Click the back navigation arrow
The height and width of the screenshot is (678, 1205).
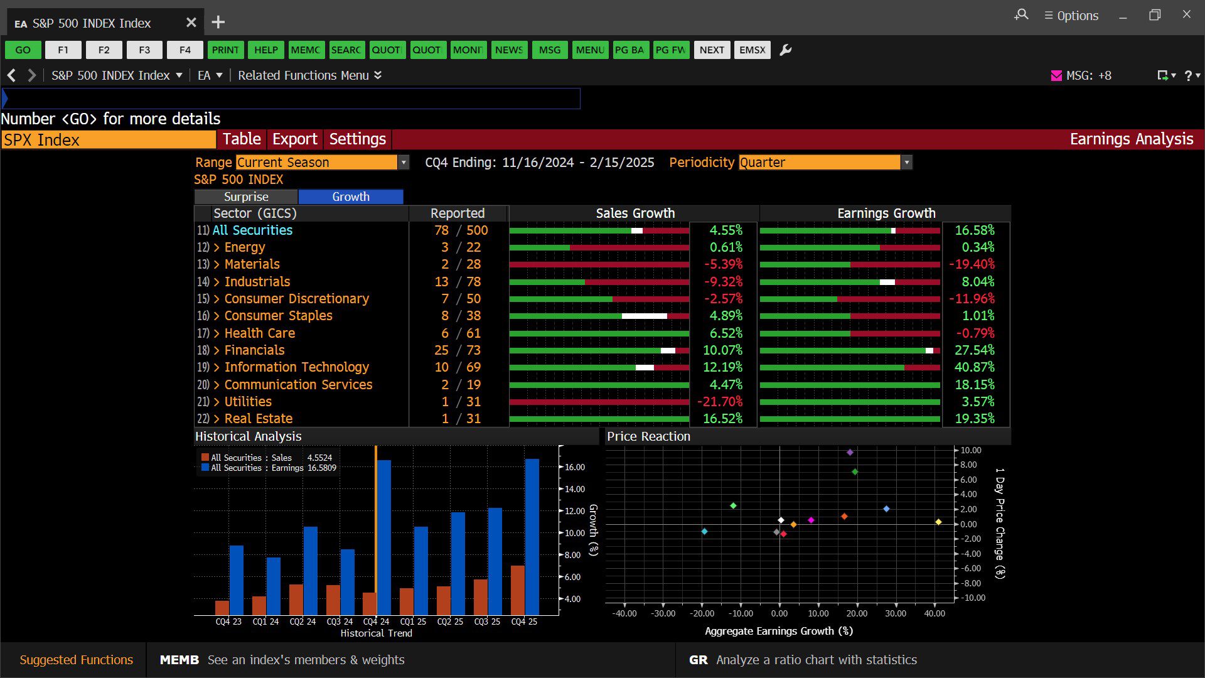11,75
